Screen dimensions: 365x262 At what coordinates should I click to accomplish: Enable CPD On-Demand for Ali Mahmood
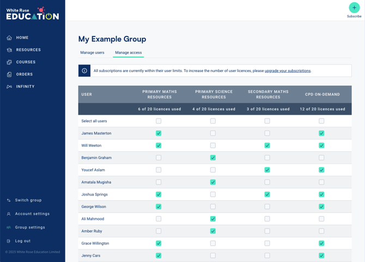(321, 219)
